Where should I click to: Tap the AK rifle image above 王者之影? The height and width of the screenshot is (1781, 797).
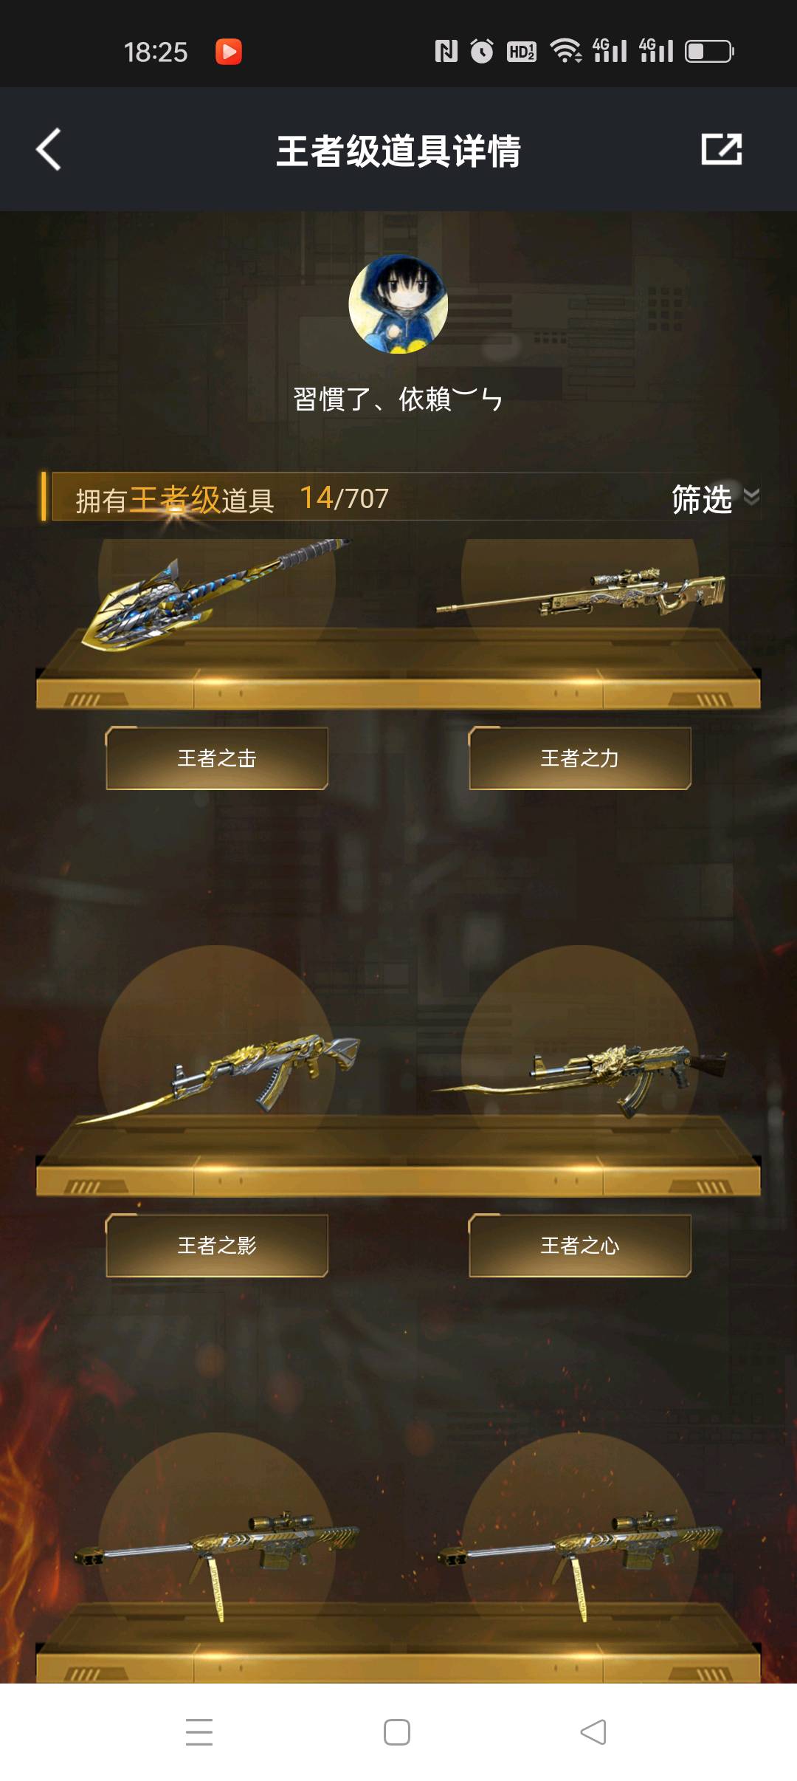[x=218, y=1077]
